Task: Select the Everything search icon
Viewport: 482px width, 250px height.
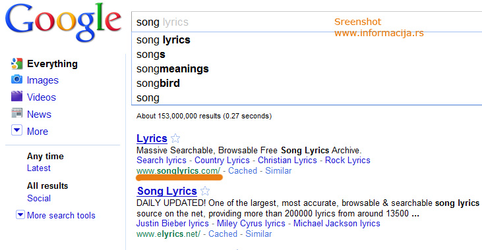Action: (16, 64)
